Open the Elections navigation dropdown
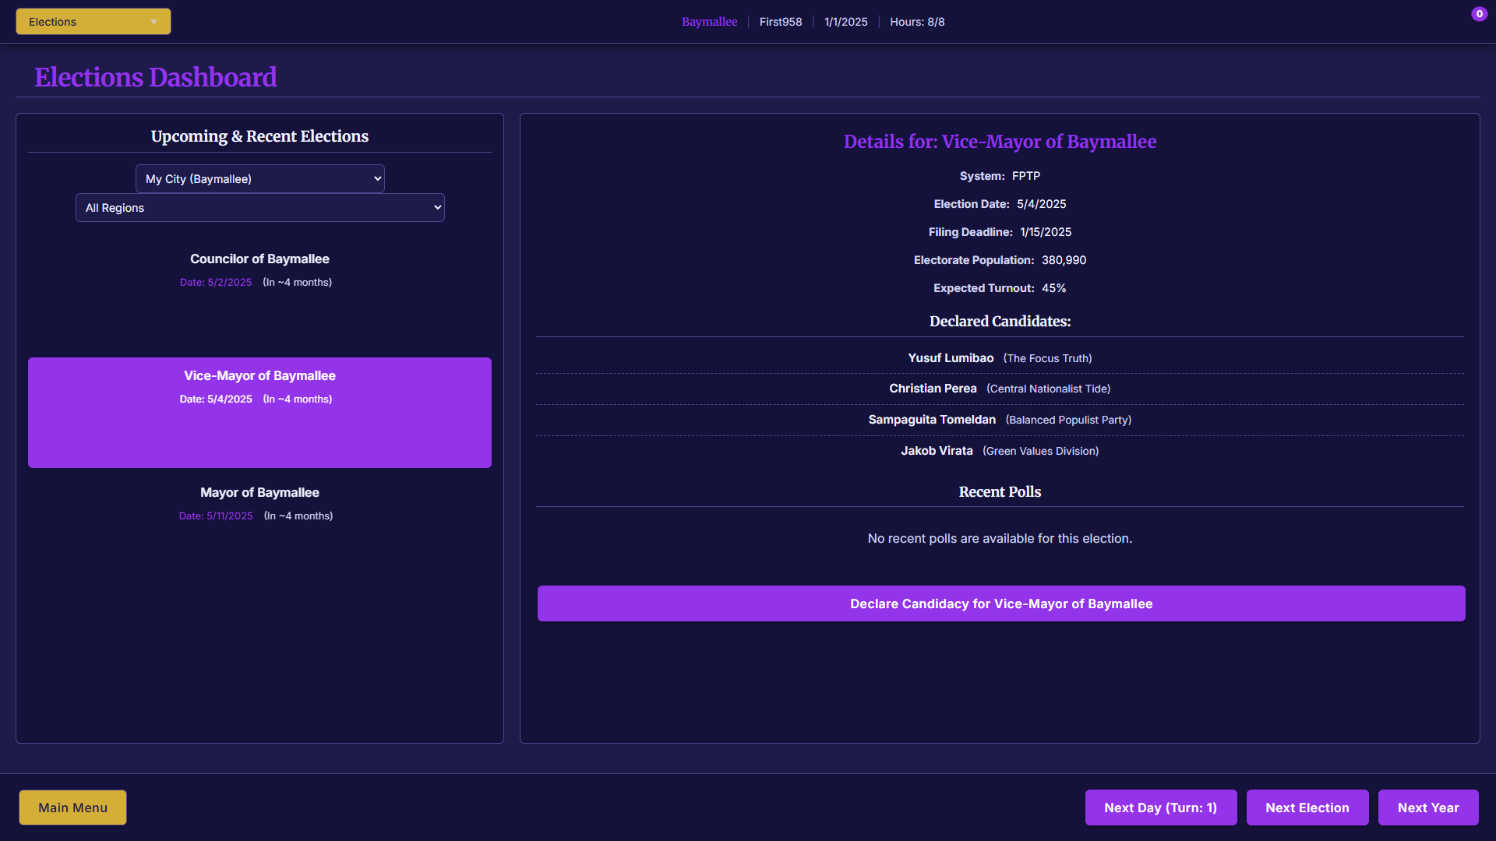The image size is (1496, 841). pos(93,22)
